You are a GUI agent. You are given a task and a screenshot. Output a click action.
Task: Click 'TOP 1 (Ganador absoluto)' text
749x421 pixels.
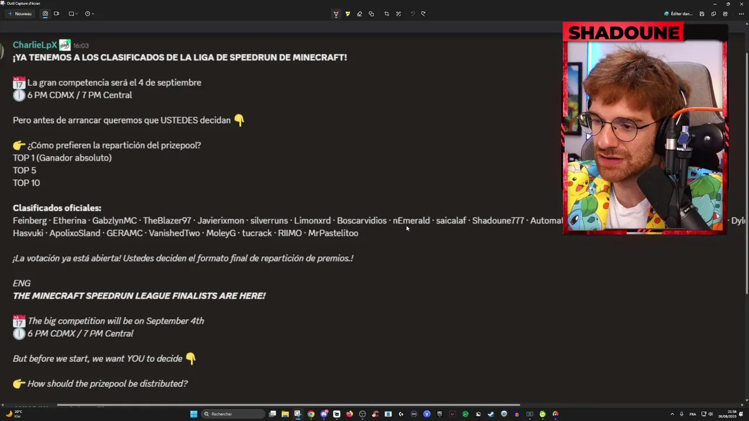pos(62,158)
